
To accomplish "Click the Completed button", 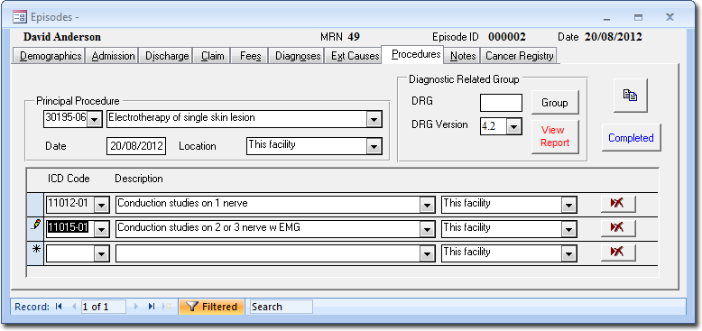I will pos(631,138).
